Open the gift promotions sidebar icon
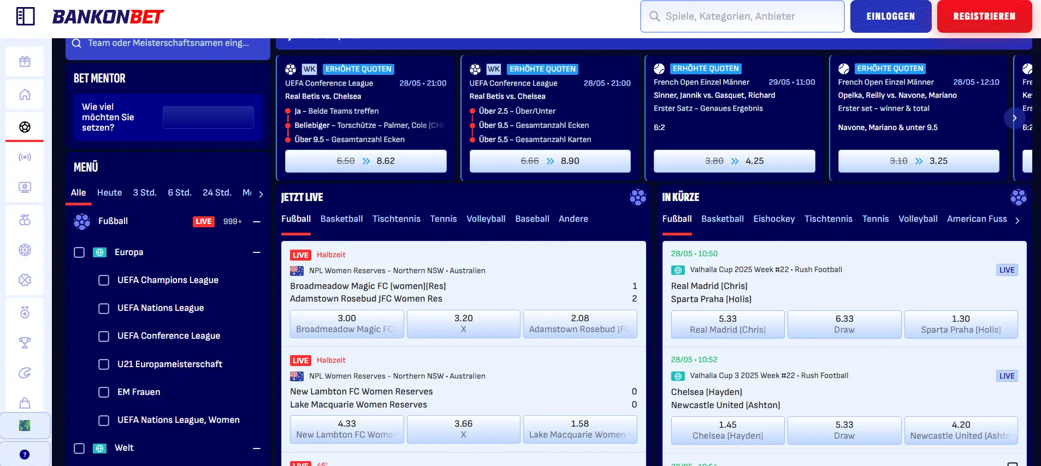Viewport: 1041px width, 466px height. [25, 62]
